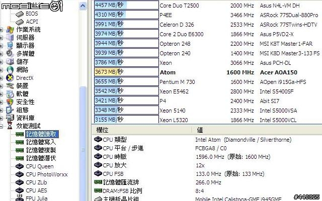Open 記憶體潛伏 benchmark page
Image resolution: width=322 pixels, height=201 pixels.
pyautogui.click(x=41, y=158)
